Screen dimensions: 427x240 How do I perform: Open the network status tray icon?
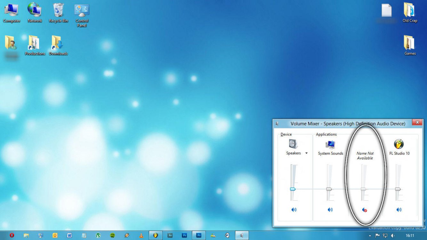385,236
